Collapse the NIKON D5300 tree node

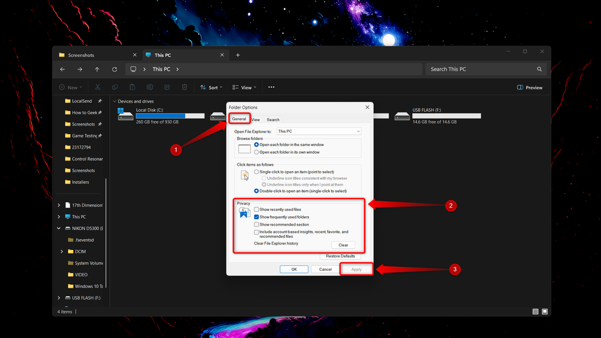pyautogui.click(x=59, y=229)
